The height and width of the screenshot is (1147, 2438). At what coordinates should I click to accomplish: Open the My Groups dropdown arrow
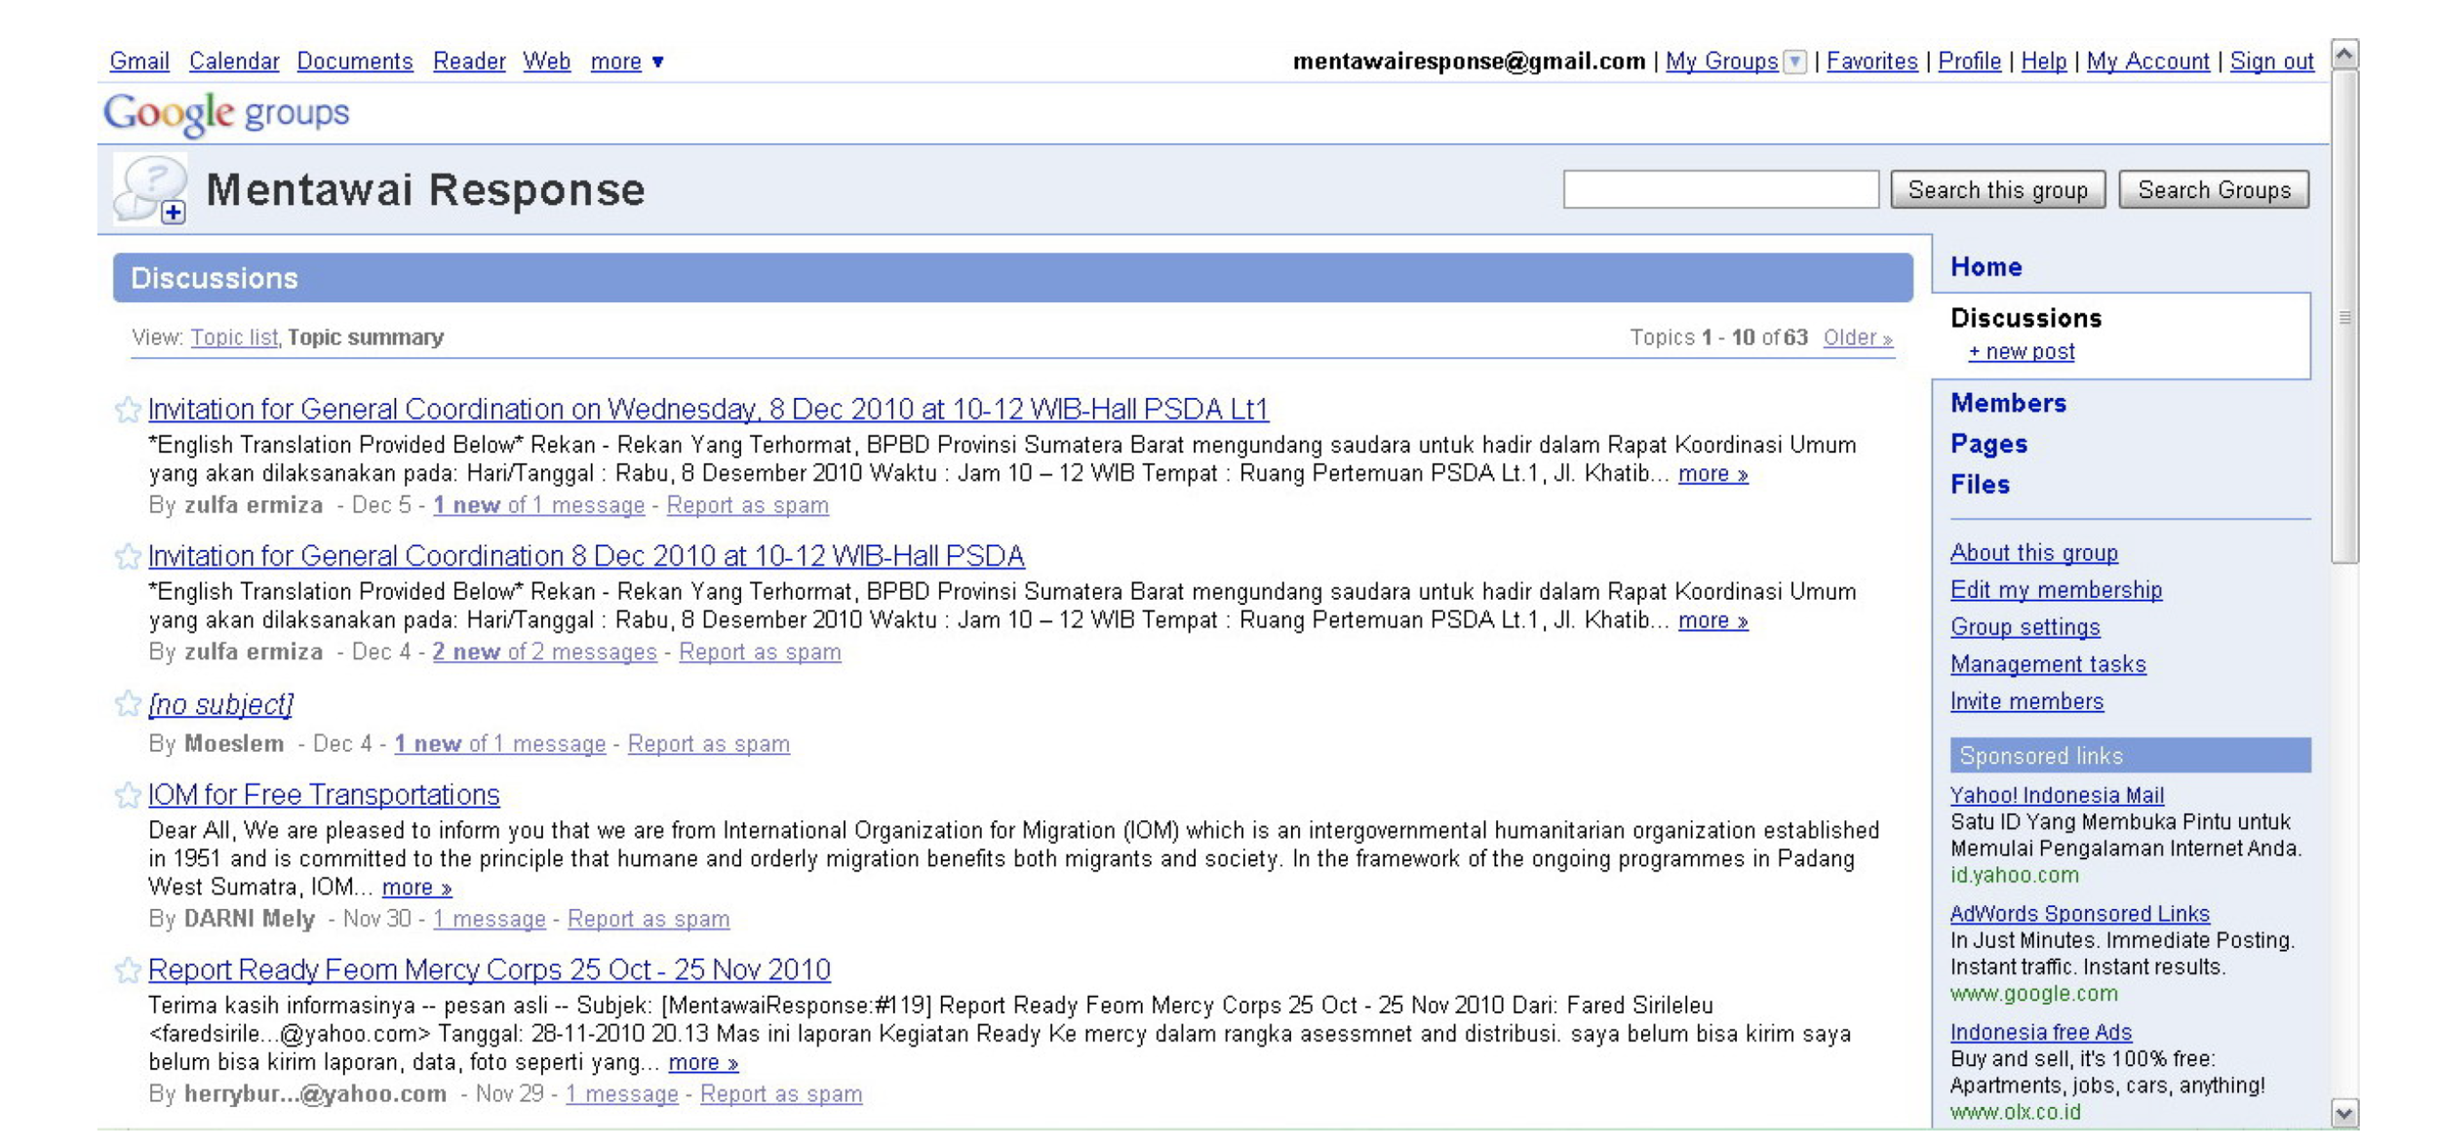[x=1794, y=61]
